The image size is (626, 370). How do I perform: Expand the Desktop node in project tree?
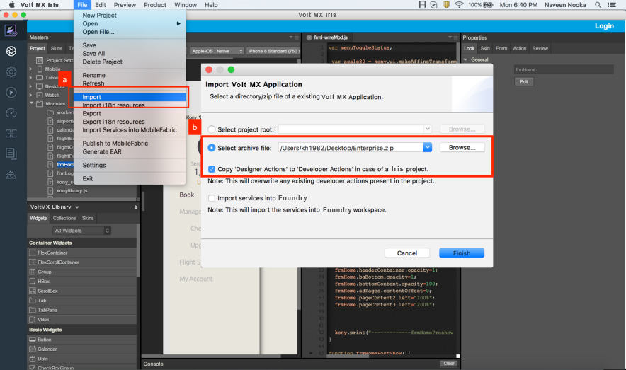30,86
